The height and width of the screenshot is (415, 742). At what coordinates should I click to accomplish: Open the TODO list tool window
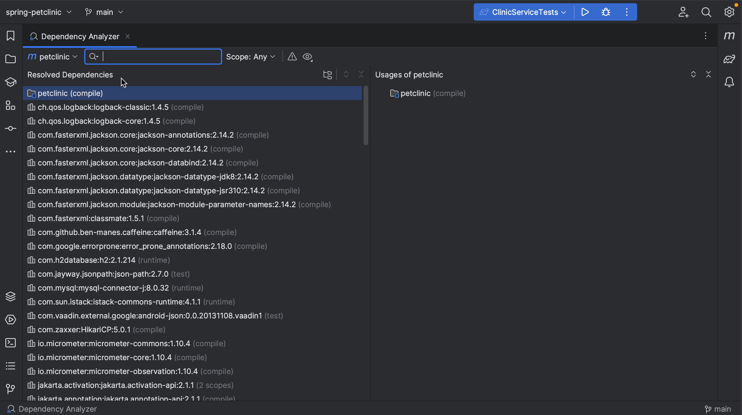(x=10, y=366)
